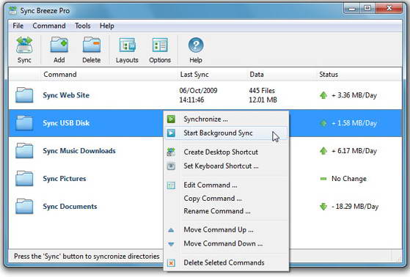Click the icon beside Create Desktop Shortcut
Screen dimensions: 410x277
(x=171, y=152)
